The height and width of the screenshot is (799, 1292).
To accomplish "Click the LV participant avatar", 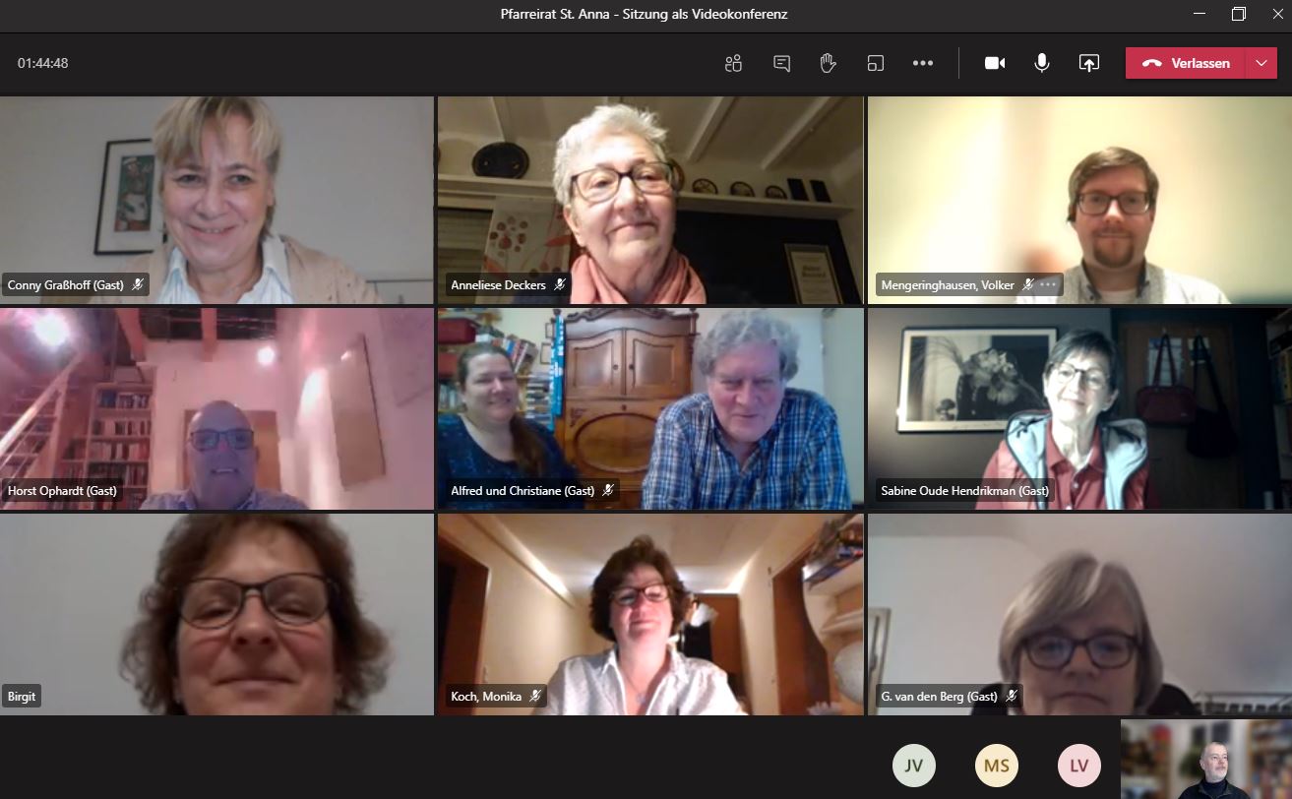I will (1079, 766).
